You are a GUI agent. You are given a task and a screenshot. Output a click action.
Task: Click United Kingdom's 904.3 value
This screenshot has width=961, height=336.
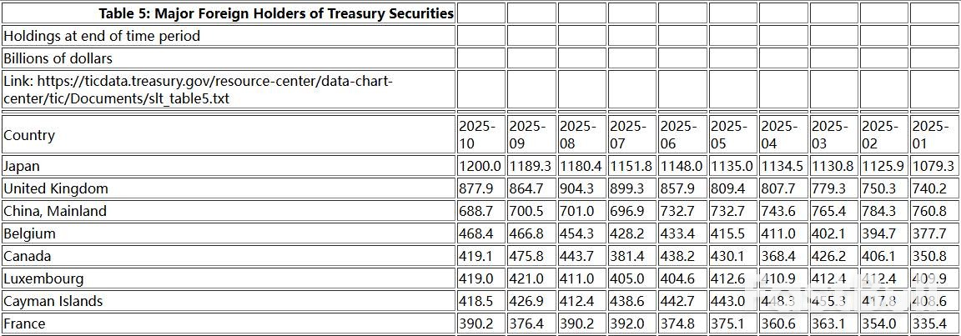[x=577, y=188]
